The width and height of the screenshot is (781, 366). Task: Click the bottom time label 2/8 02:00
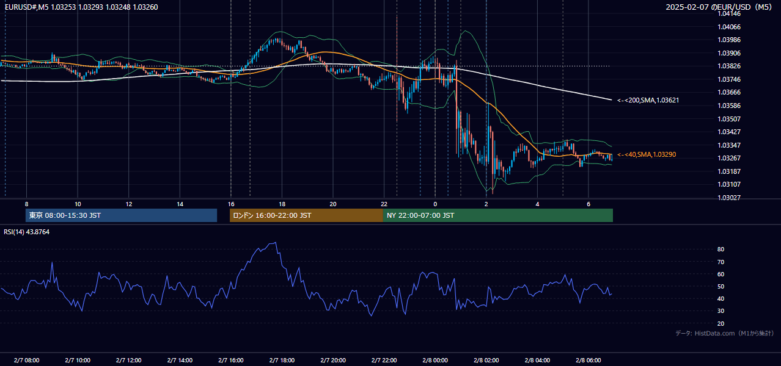pos(486,361)
